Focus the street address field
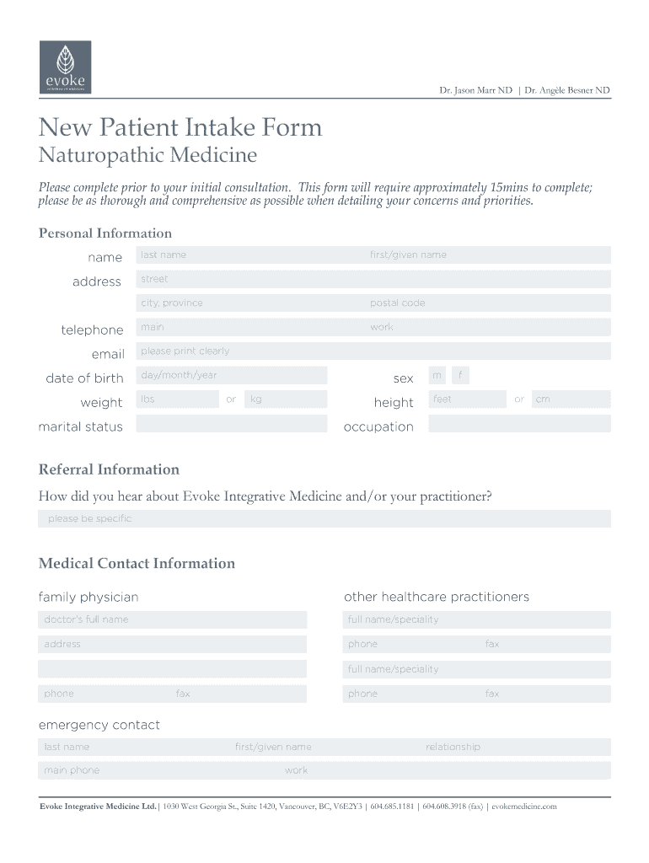Screen dimensions: 649x863 (x=373, y=279)
